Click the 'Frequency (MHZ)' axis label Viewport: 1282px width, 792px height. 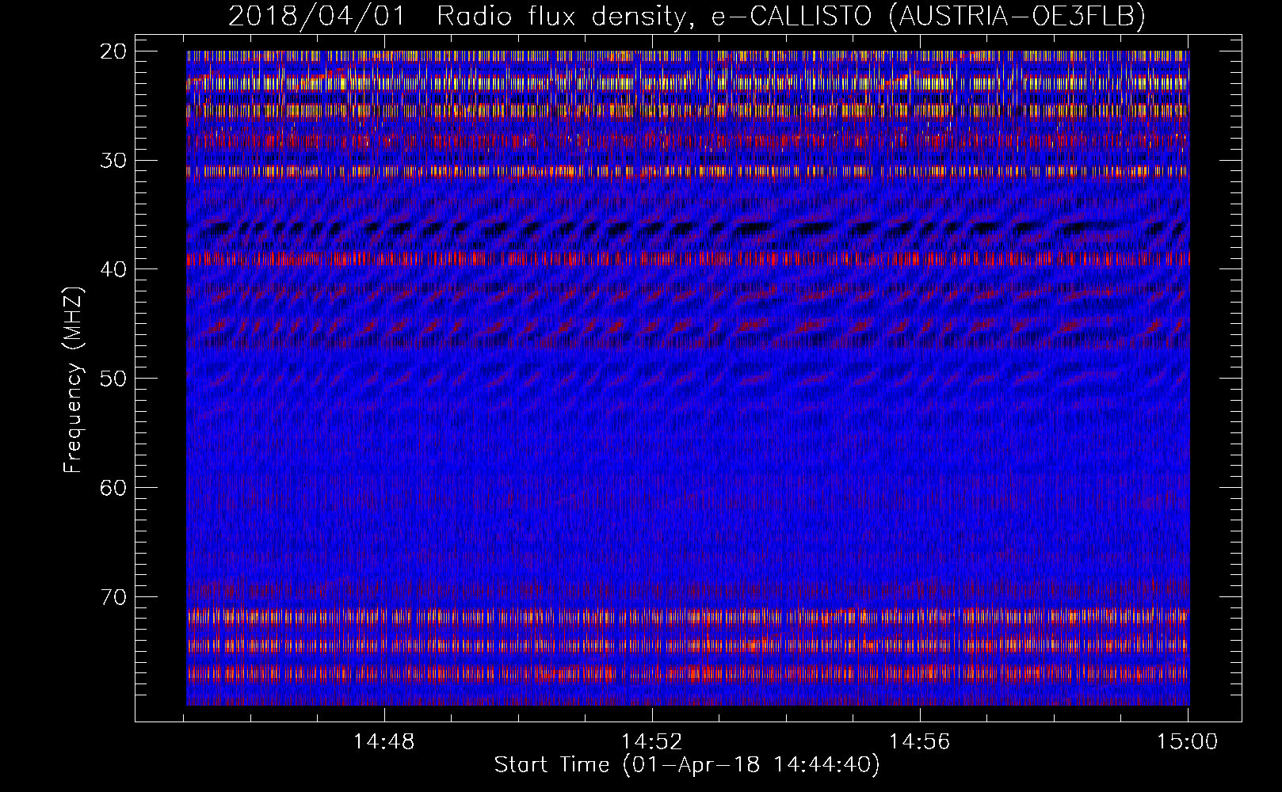[x=73, y=379]
